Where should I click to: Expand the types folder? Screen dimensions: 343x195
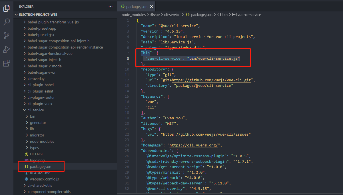tap(34, 148)
